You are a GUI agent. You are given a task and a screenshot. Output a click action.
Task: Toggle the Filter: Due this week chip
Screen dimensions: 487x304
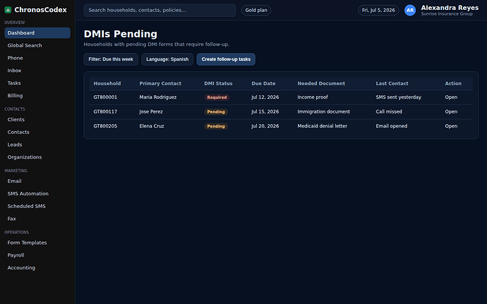tap(111, 59)
